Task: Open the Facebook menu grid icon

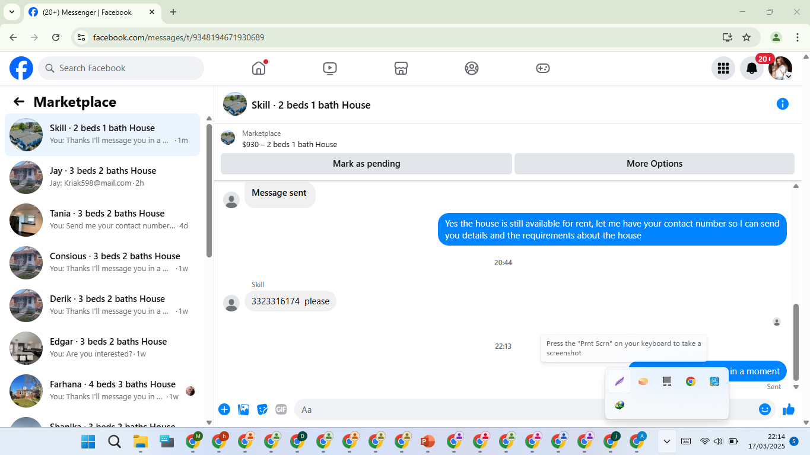Action: coord(723,68)
